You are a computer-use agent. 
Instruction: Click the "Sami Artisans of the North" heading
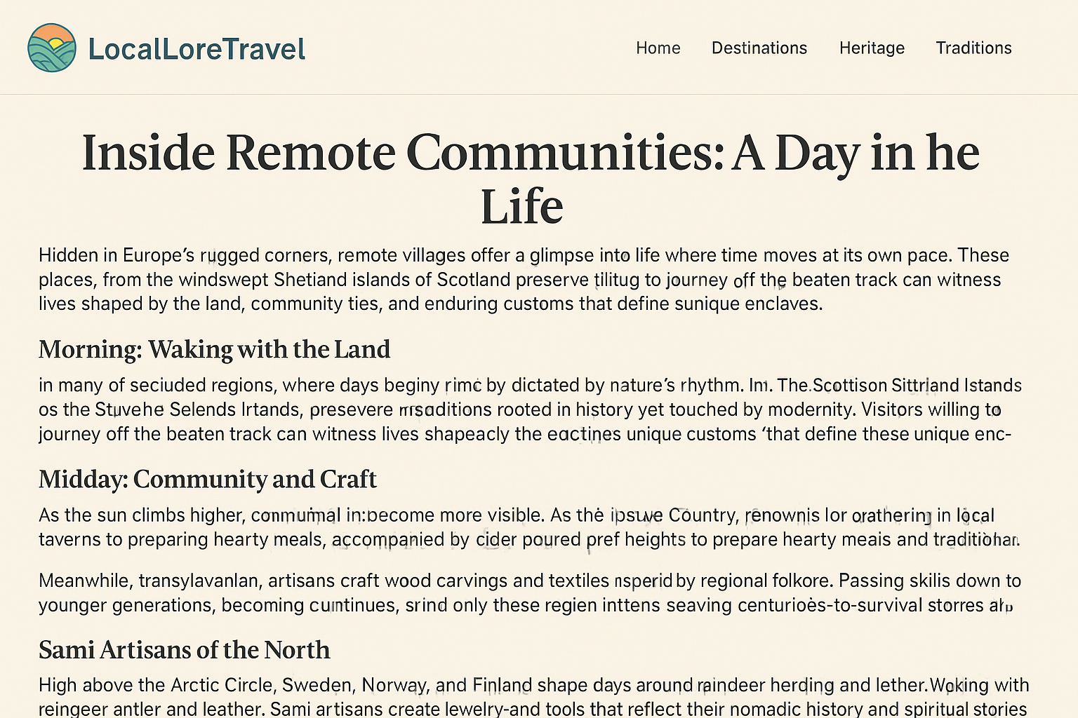(184, 650)
